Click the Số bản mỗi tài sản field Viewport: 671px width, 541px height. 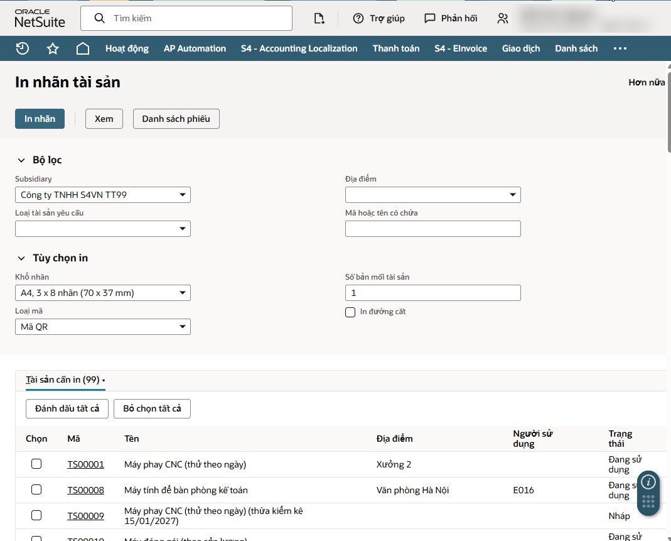coord(433,293)
